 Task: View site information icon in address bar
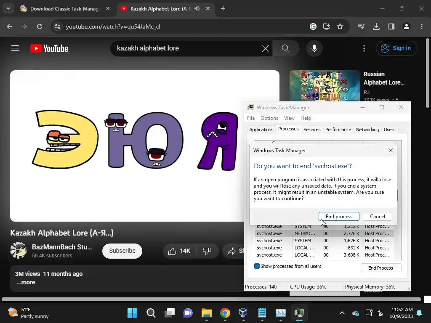pyautogui.click(x=58, y=26)
